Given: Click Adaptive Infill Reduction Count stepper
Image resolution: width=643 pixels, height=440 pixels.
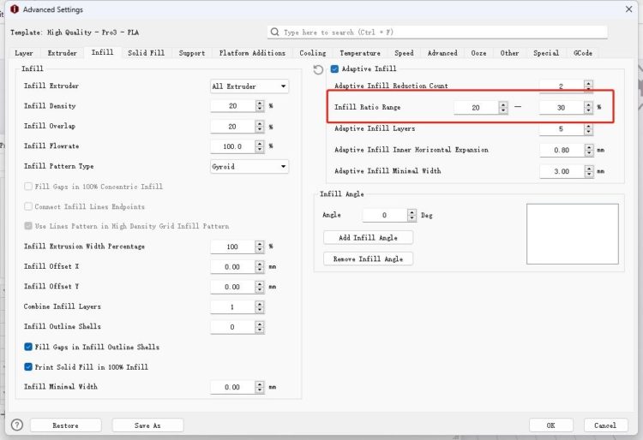Looking at the screenshot, I should click(x=588, y=86).
